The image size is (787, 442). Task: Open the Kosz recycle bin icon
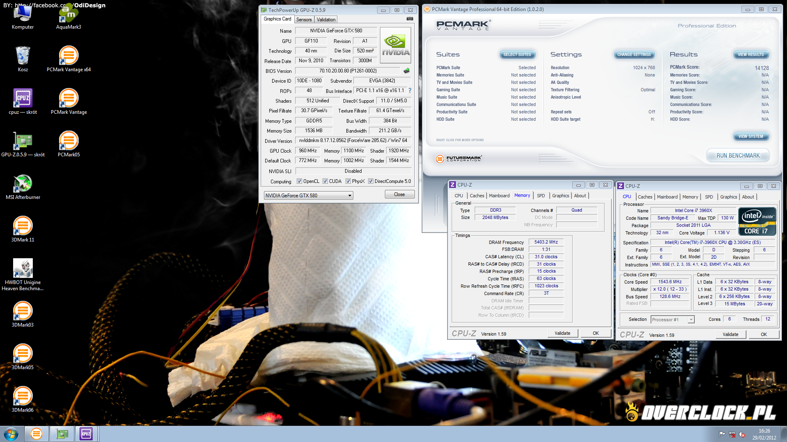point(23,59)
